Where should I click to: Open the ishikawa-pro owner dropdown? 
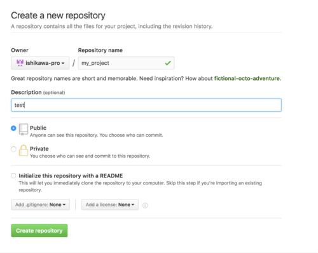click(x=40, y=63)
